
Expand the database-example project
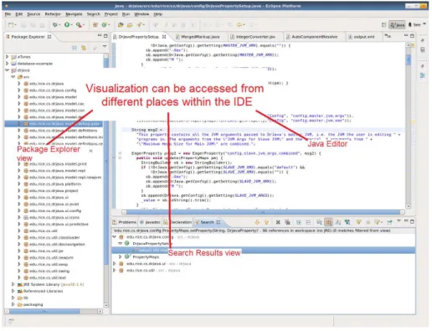[x=7, y=64]
